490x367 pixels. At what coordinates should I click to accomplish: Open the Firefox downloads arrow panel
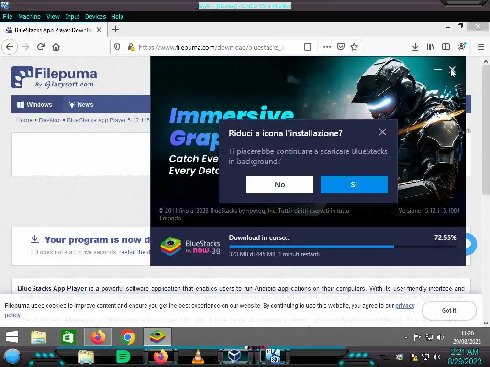tap(415, 47)
